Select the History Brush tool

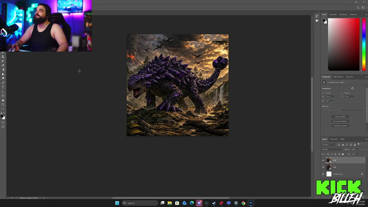pyautogui.click(x=3, y=61)
